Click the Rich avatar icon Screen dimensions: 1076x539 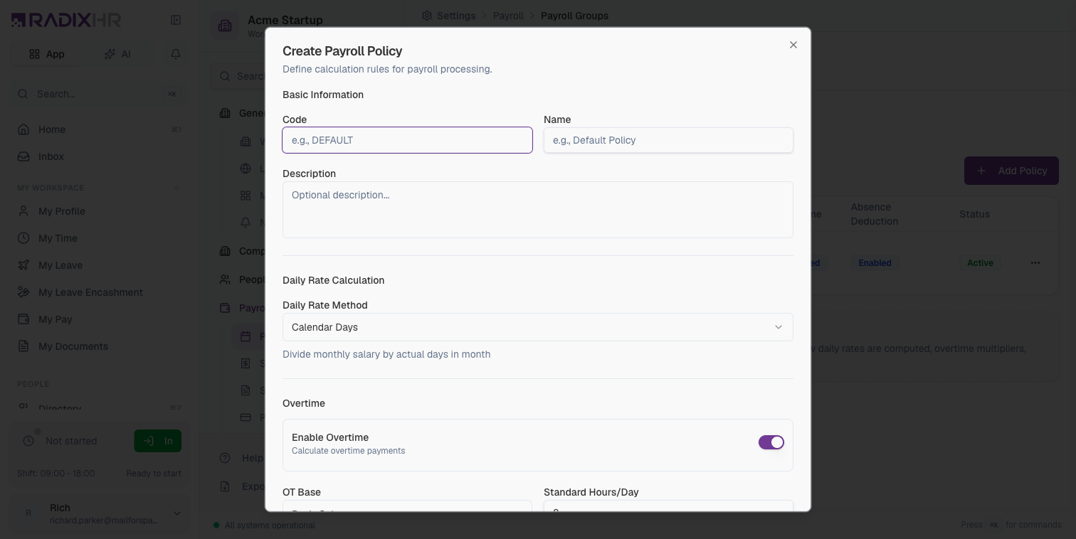point(28,513)
